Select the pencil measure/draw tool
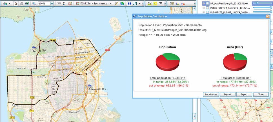This screenshot has height=122, width=273. pyautogui.click(x=116, y=3)
